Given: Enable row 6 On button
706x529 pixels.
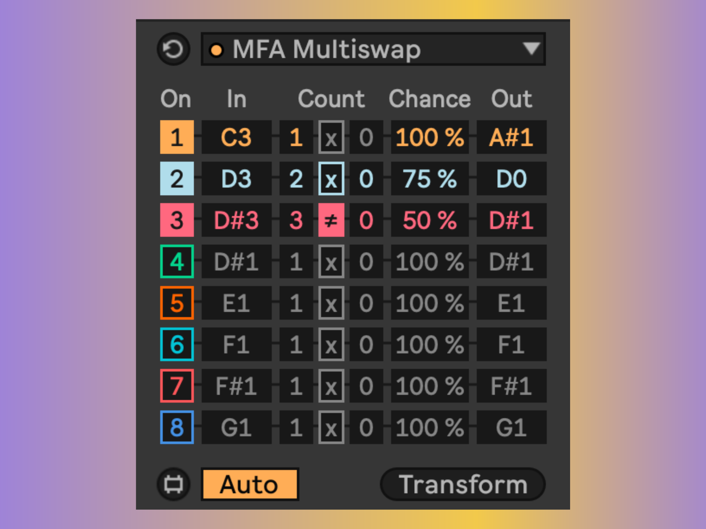Looking at the screenshot, I should (177, 344).
